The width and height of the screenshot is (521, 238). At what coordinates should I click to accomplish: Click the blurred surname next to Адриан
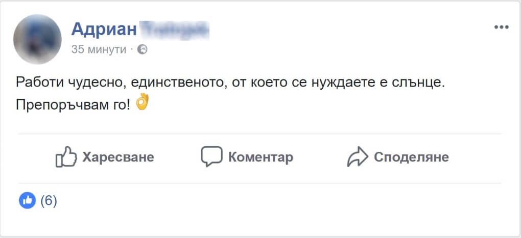click(174, 30)
